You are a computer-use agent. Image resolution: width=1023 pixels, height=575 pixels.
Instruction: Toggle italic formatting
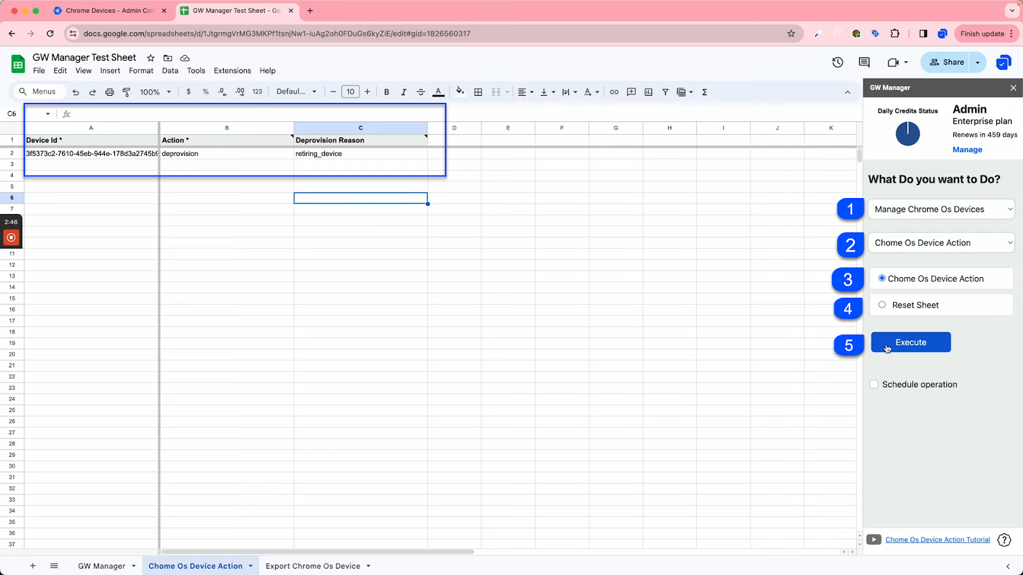click(403, 92)
